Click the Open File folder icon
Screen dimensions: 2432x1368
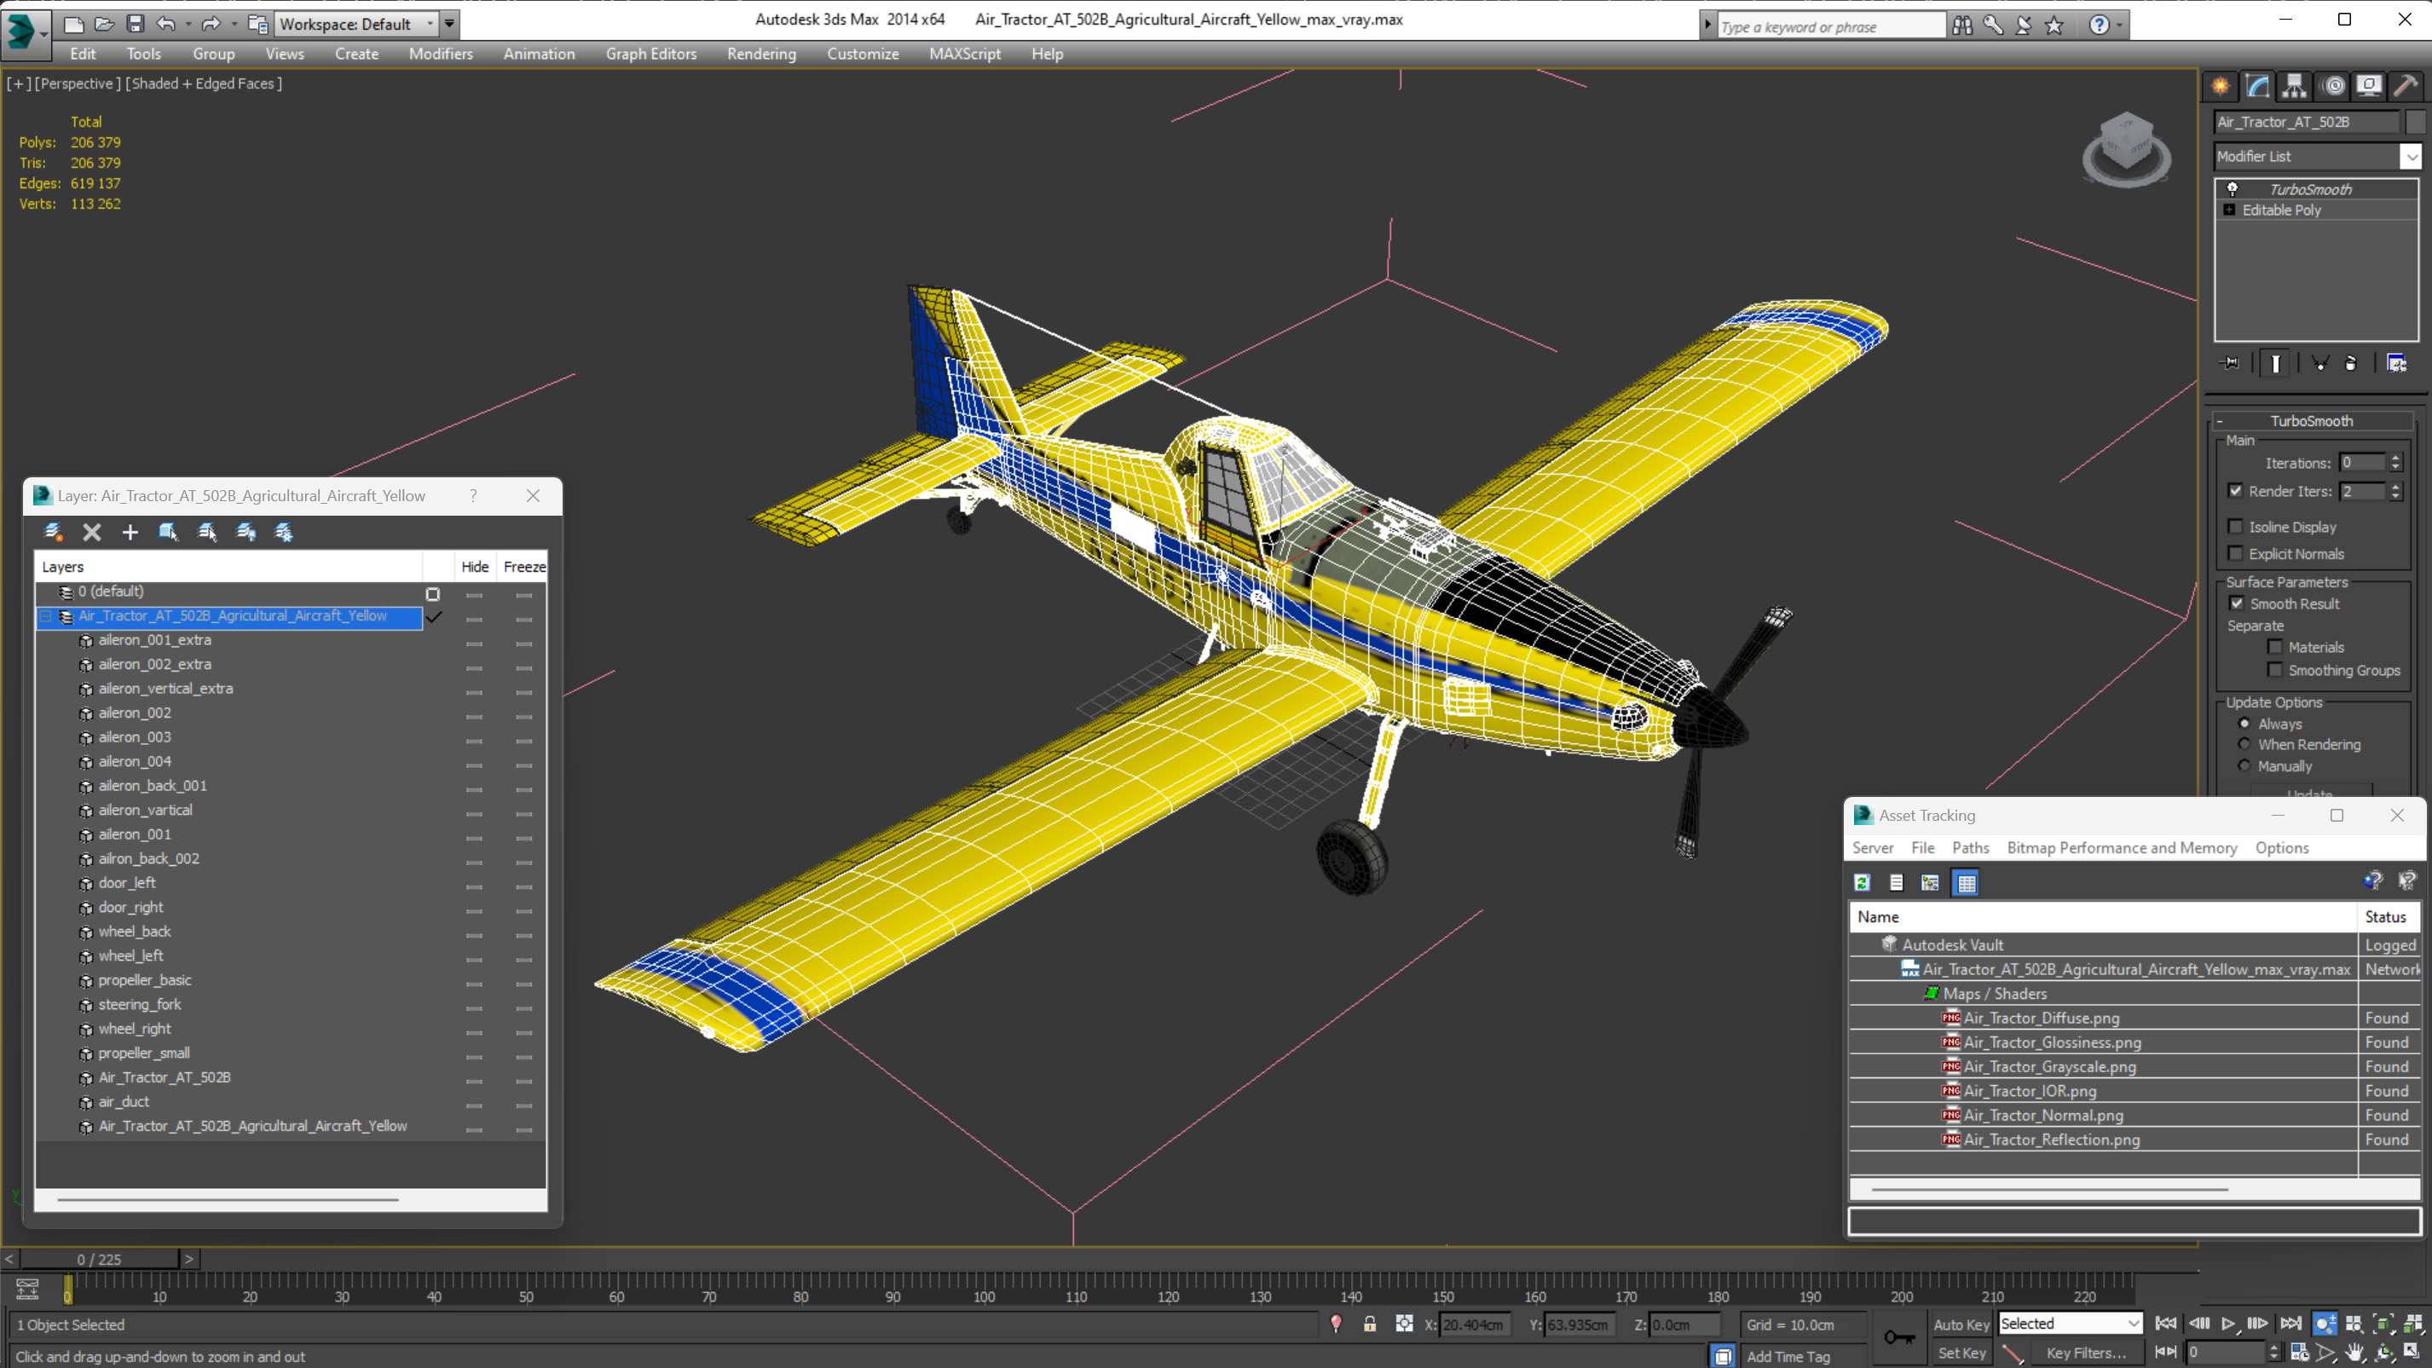tap(104, 24)
